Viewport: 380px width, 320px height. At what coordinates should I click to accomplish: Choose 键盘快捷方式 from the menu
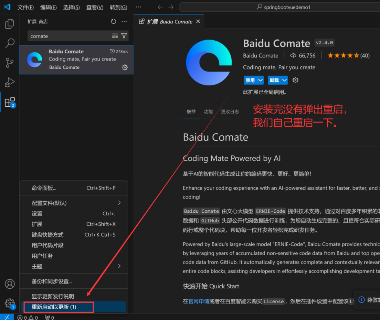pyautogui.click(x=74, y=234)
